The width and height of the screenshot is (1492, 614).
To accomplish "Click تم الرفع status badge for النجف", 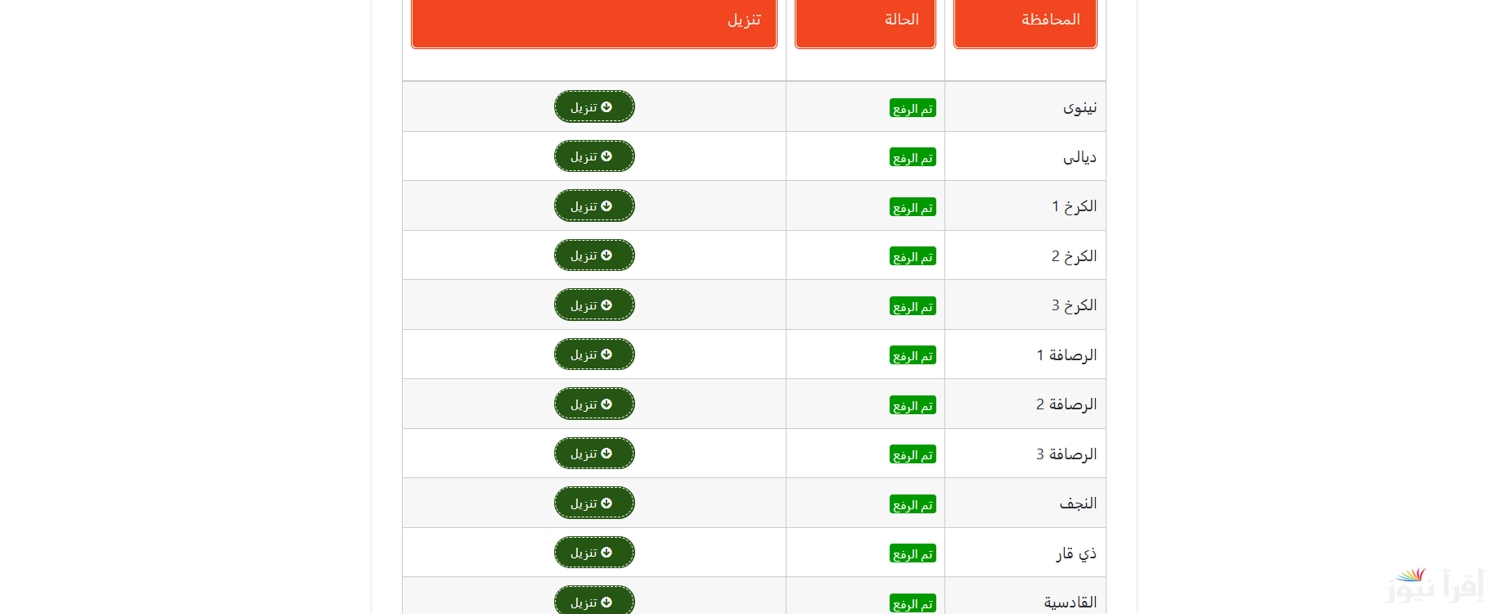I will [x=913, y=504].
